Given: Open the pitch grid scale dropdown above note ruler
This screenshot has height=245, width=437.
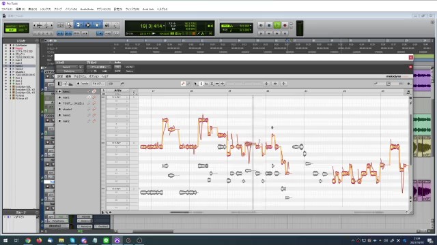Looking at the screenshot, I should (x=118, y=91).
